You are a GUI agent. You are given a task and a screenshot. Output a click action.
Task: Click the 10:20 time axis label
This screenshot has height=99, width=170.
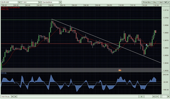pyautogui.click(x=145, y=5)
